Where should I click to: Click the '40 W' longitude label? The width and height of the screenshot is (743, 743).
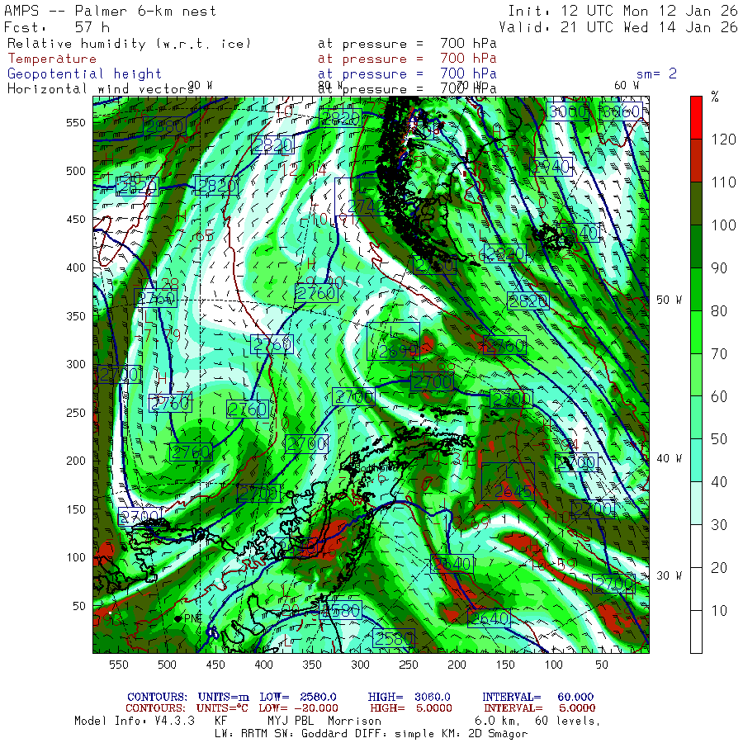pos(668,458)
